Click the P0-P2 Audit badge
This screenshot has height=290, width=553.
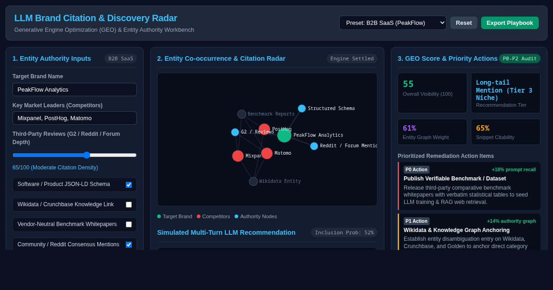coord(520,58)
